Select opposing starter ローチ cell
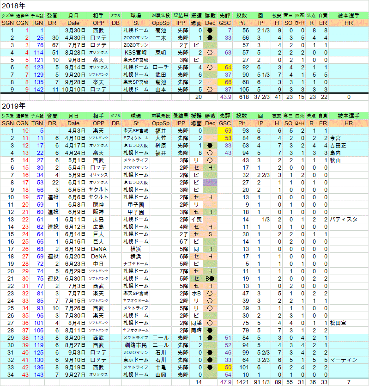The height and width of the screenshot is (386, 369). click(x=161, y=67)
